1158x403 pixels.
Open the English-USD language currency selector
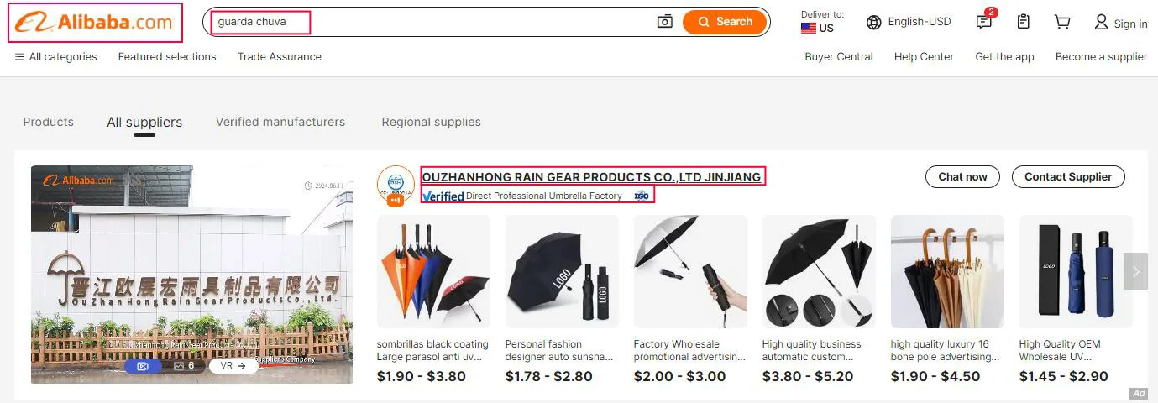click(909, 22)
